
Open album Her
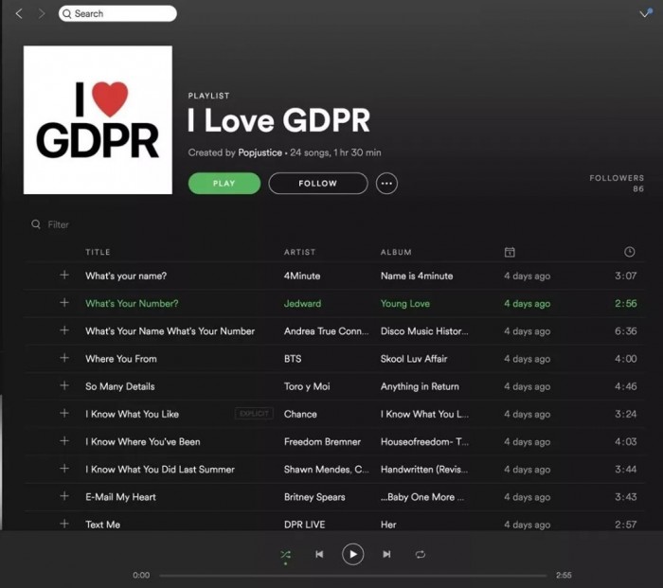click(x=388, y=525)
